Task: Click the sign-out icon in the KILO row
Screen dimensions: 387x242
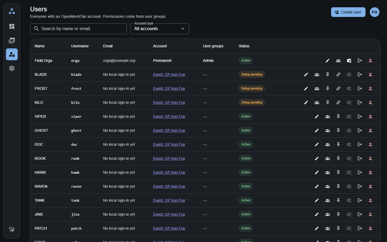Action: [360, 103]
